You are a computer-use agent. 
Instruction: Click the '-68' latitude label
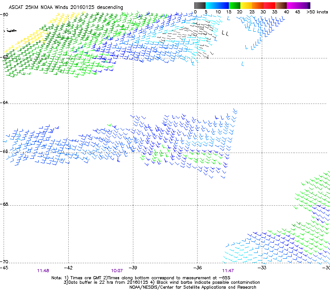click(4, 204)
